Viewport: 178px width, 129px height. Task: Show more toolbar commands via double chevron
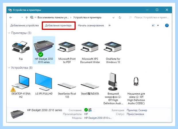click(109, 25)
